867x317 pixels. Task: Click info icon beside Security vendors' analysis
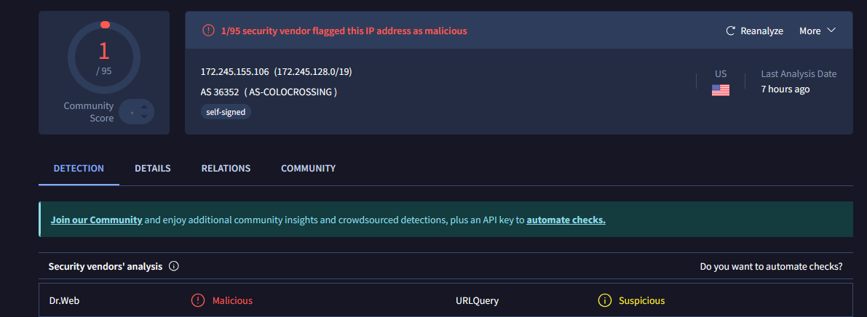[x=174, y=266]
